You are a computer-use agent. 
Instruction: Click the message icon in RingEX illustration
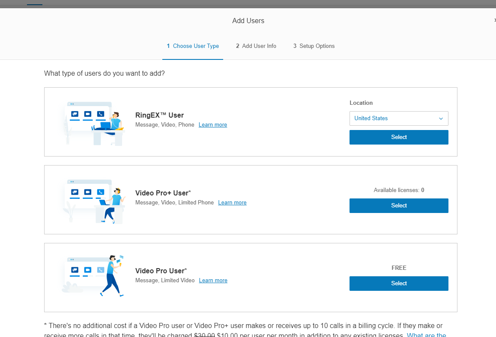coord(75,114)
